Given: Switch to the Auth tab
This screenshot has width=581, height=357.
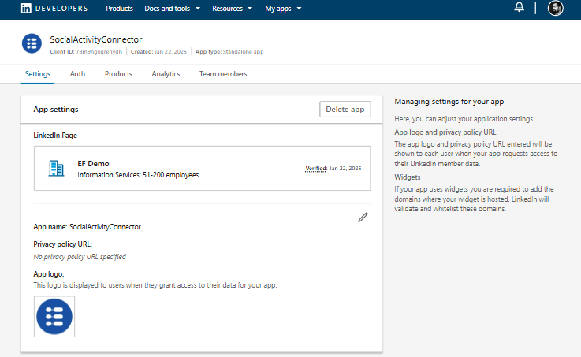Looking at the screenshot, I should [x=77, y=74].
